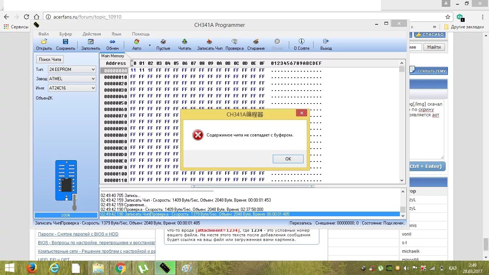Close the CH341A error dialog with X
The height and width of the screenshot is (275, 489).
pyautogui.click(x=301, y=113)
